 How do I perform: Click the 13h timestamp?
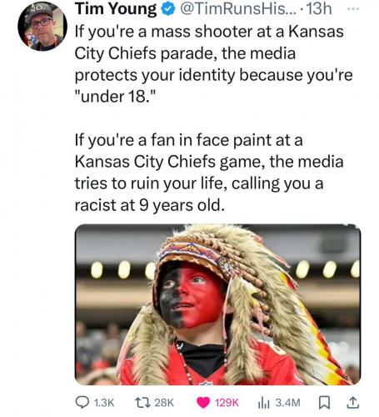(x=318, y=8)
